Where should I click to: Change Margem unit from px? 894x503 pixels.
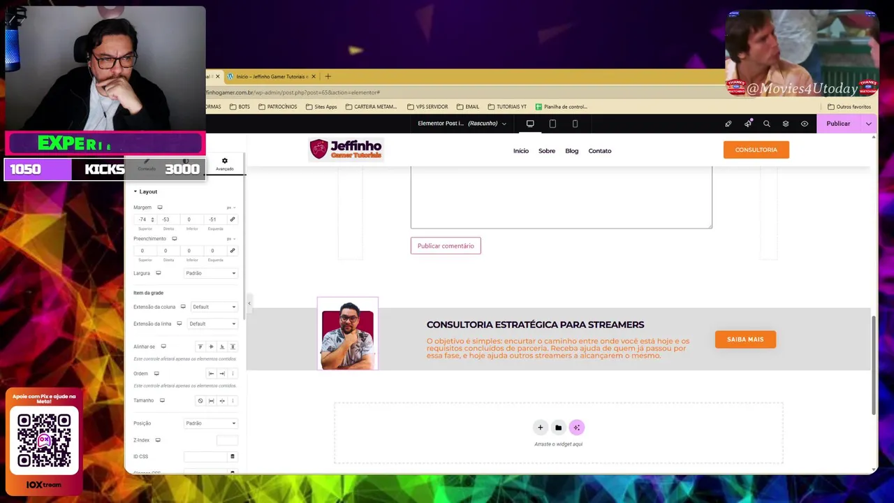point(230,207)
